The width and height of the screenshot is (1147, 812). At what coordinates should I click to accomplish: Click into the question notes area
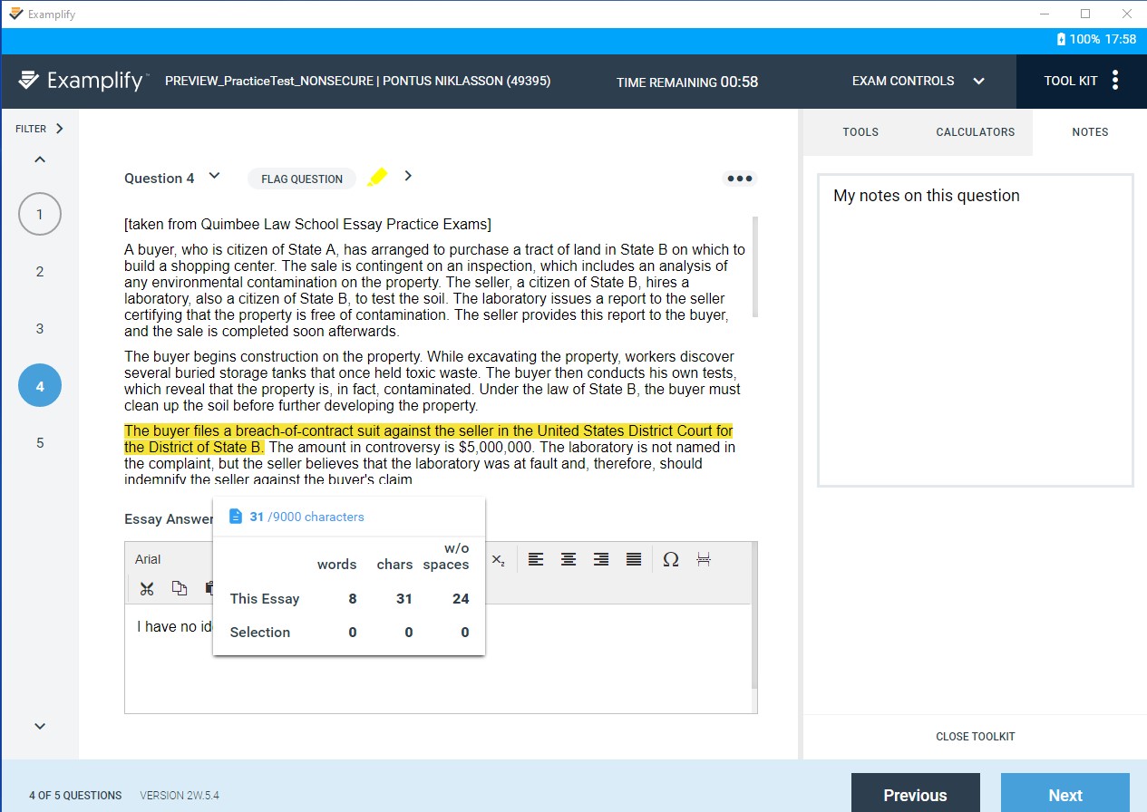[x=976, y=331]
